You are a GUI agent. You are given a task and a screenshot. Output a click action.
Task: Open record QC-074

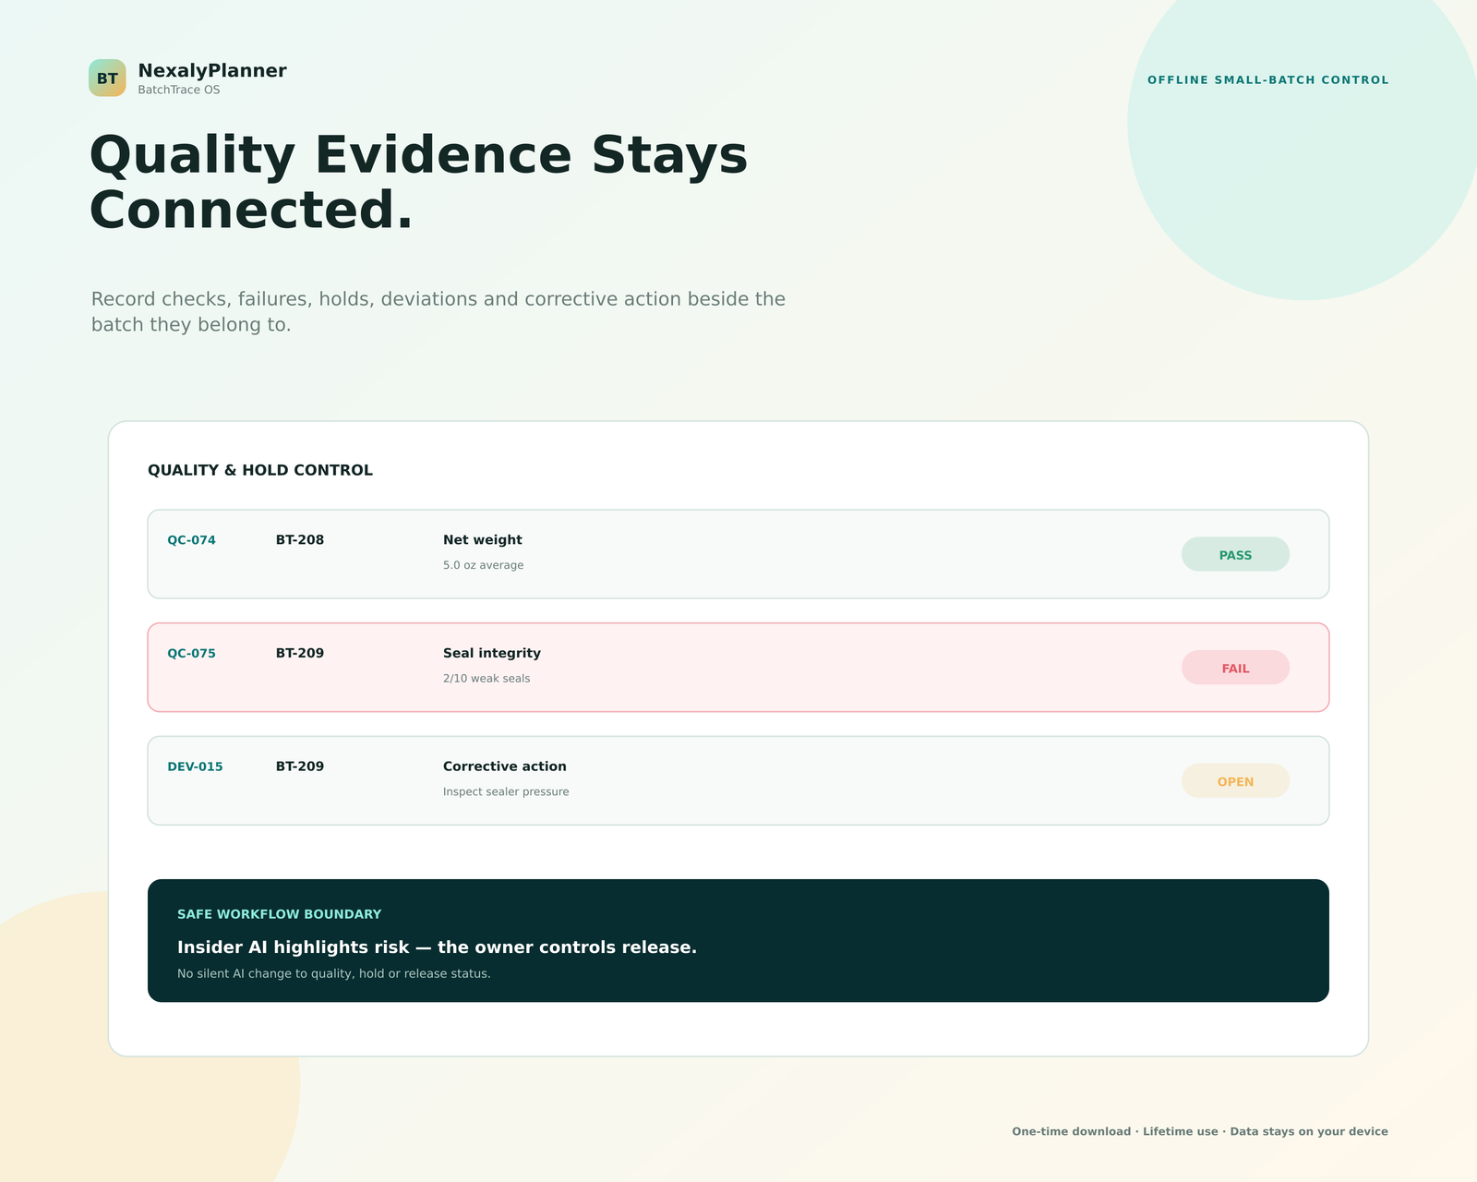(x=191, y=540)
